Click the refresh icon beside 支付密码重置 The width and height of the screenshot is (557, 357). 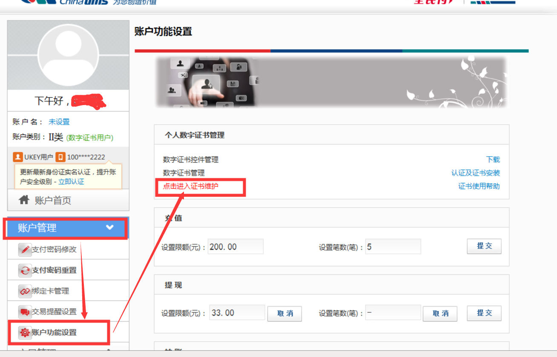(25, 270)
